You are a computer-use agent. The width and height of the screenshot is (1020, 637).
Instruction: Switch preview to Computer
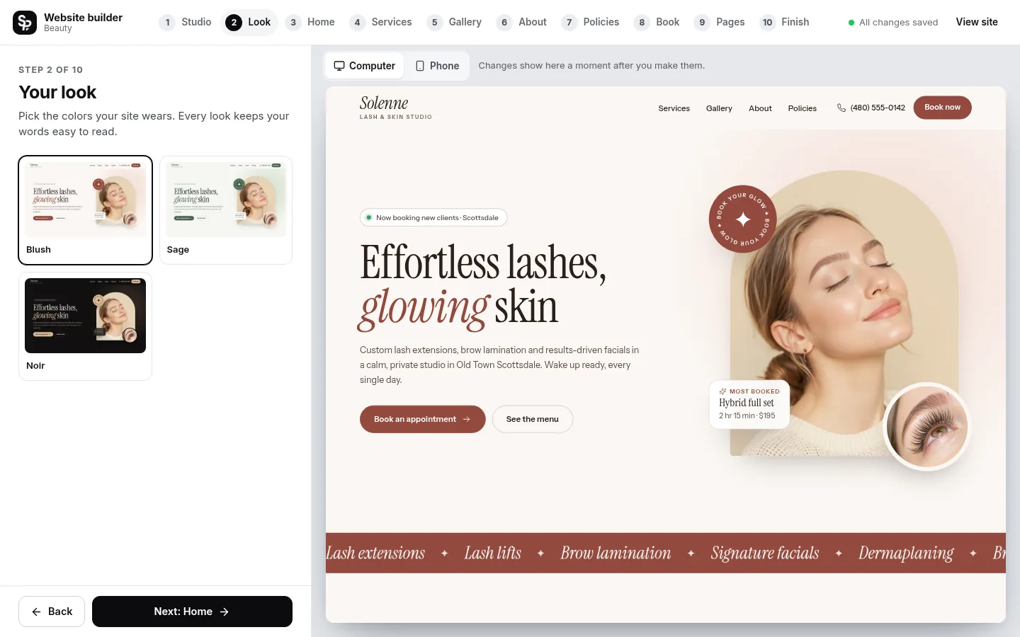click(365, 66)
